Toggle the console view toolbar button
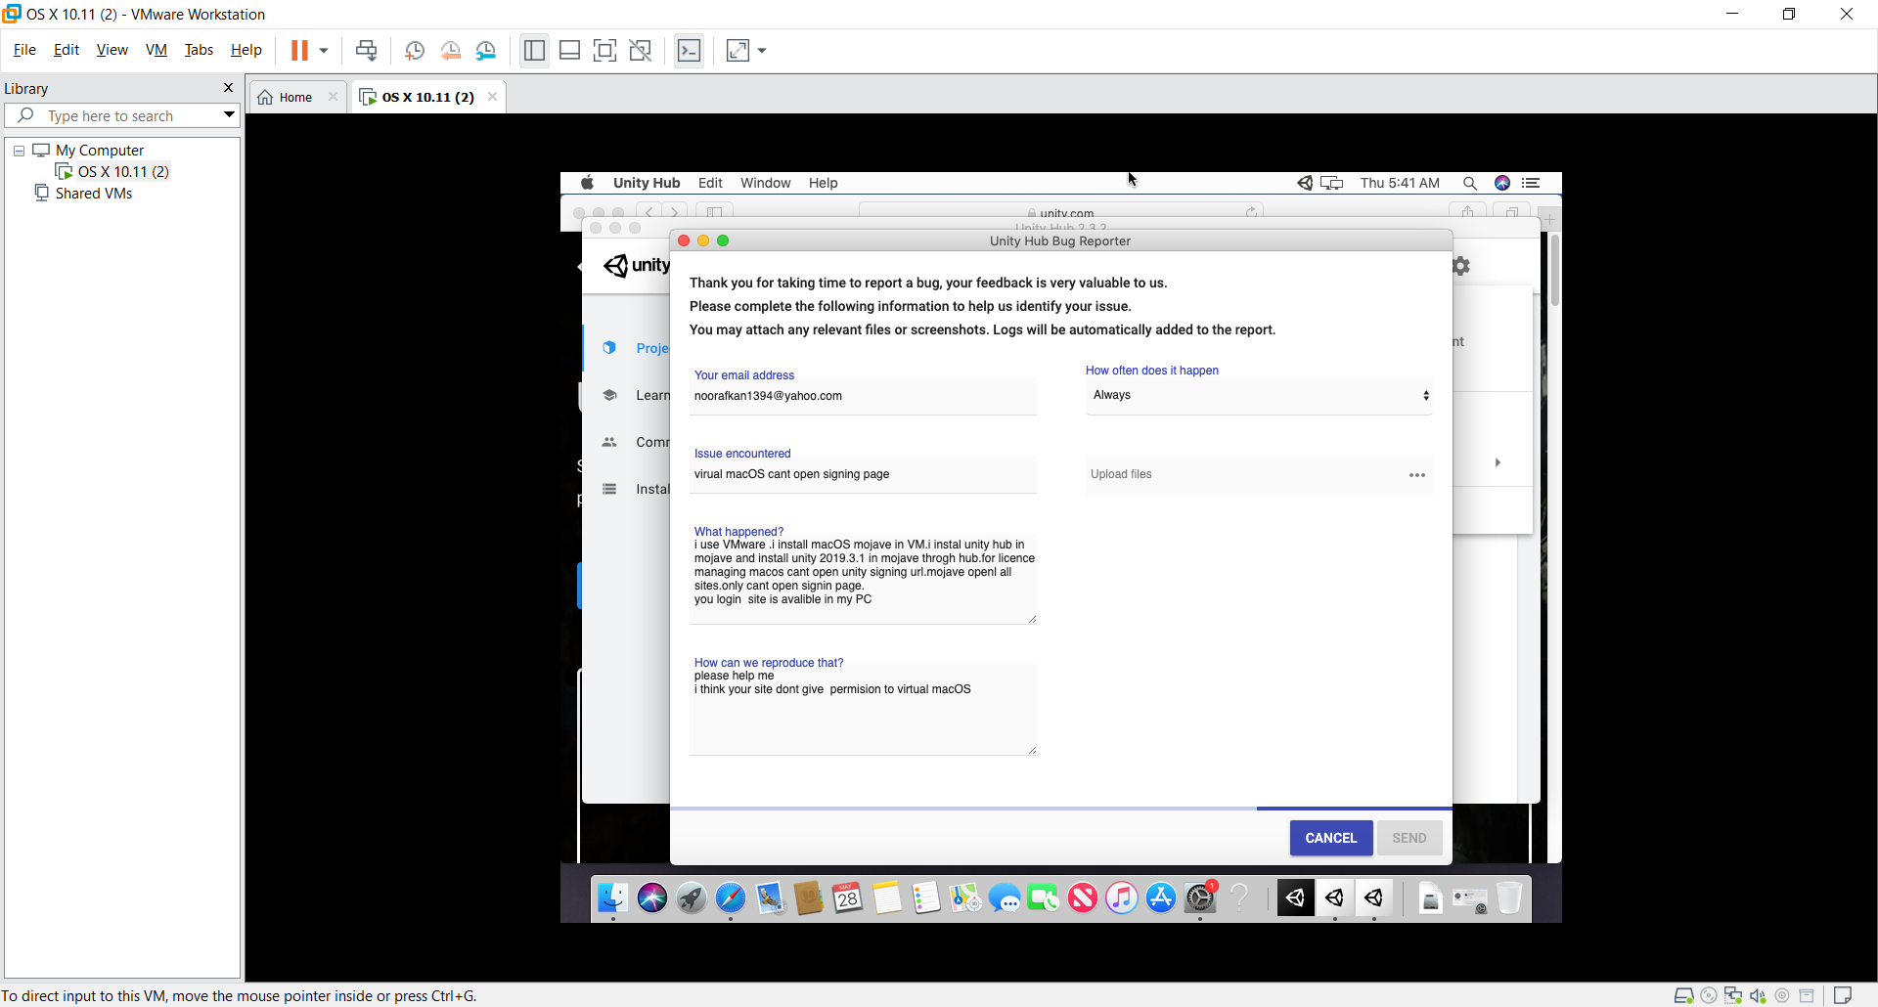 point(690,50)
